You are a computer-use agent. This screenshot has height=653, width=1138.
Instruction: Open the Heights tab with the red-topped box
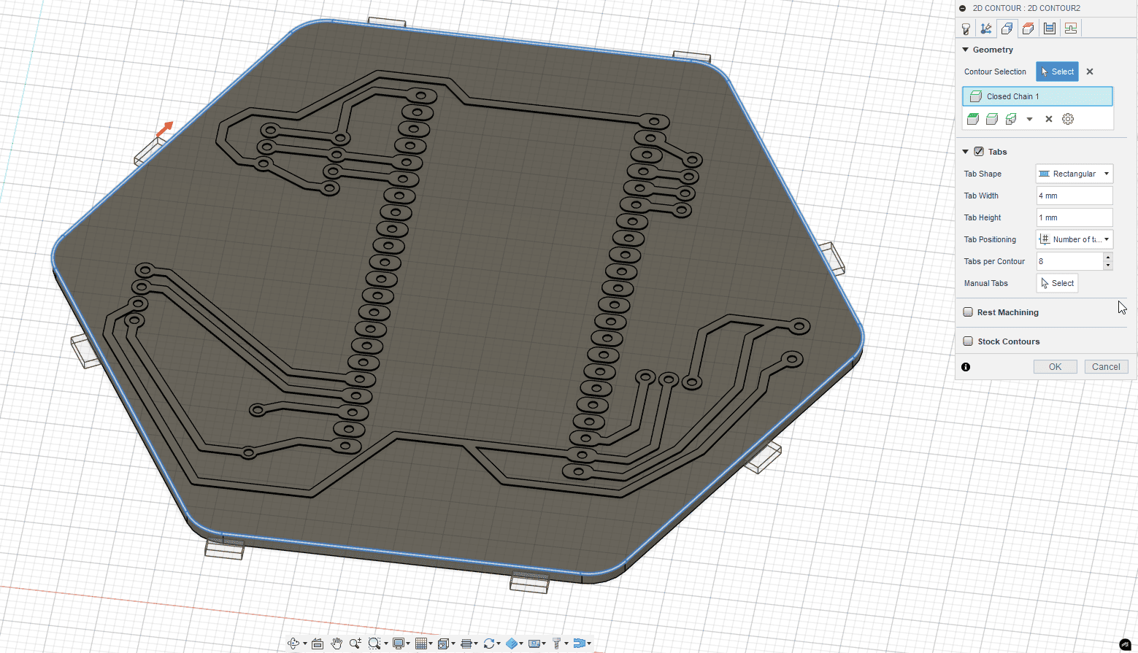coord(1029,28)
